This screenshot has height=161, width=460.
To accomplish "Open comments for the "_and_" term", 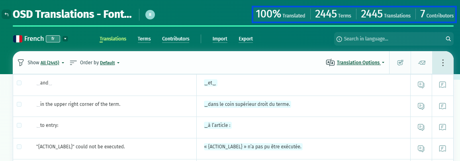I will coord(421,85).
